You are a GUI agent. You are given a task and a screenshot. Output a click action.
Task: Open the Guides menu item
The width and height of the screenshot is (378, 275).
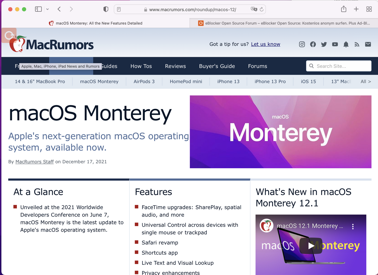pyautogui.click(x=109, y=66)
